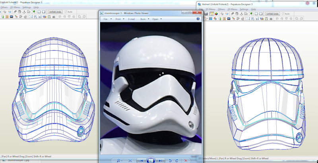Click the two-pane split view icon in Helmet window

click(256, 14)
